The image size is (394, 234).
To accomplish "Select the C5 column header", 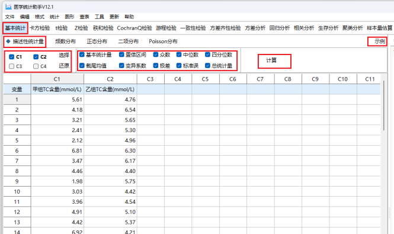I will click(x=205, y=79).
